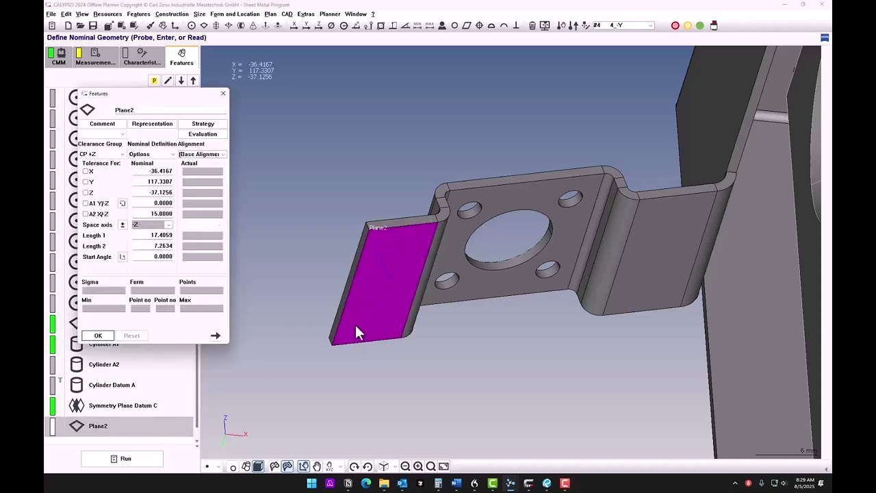The width and height of the screenshot is (876, 493).
Task: Click the plane feature diamond icon in dialog
Action: click(88, 110)
